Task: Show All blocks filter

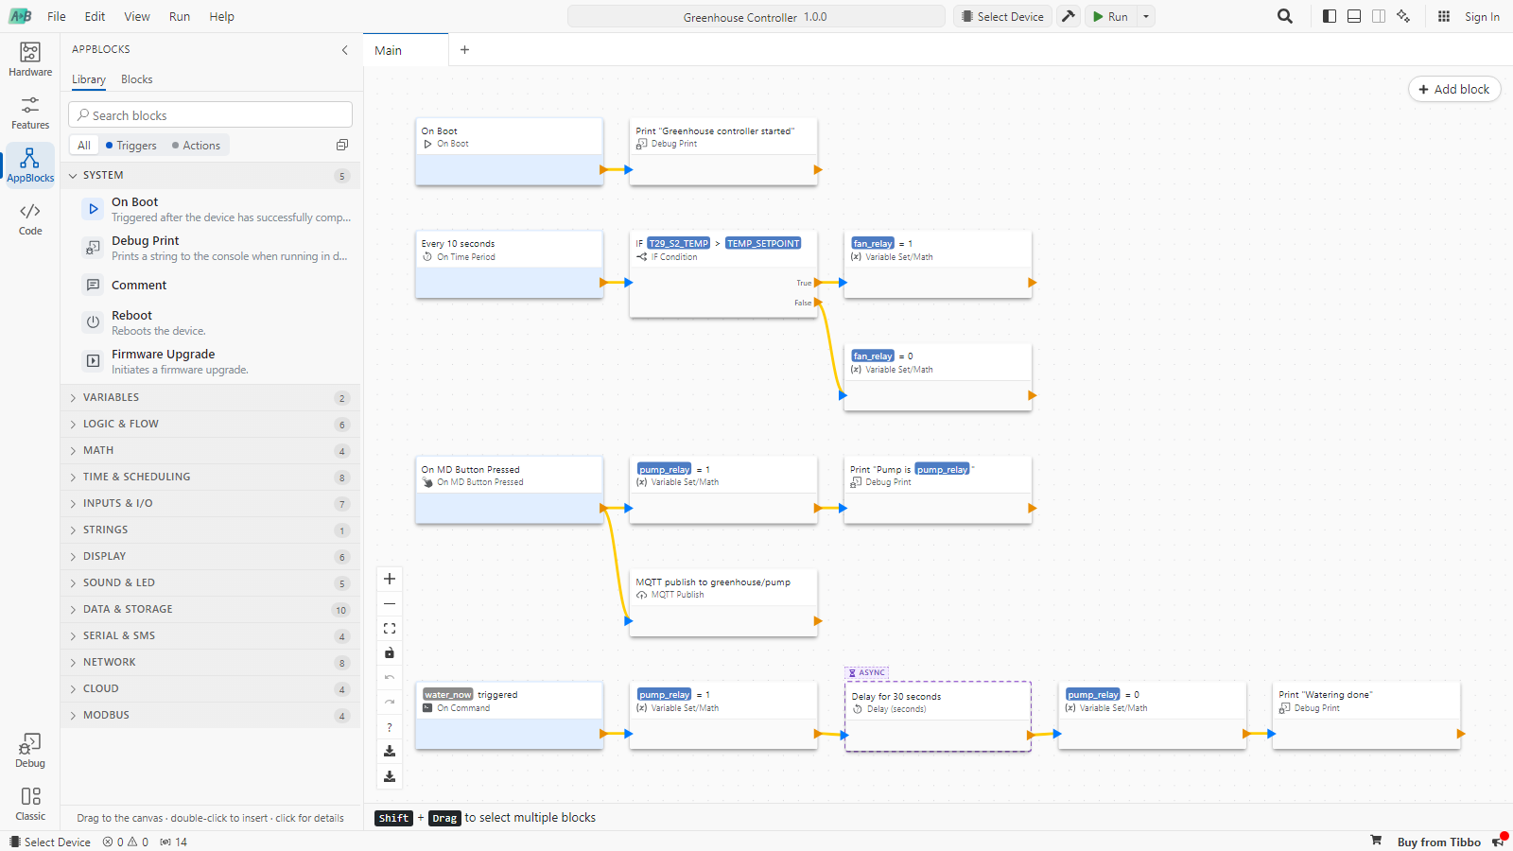Action: coord(84,145)
